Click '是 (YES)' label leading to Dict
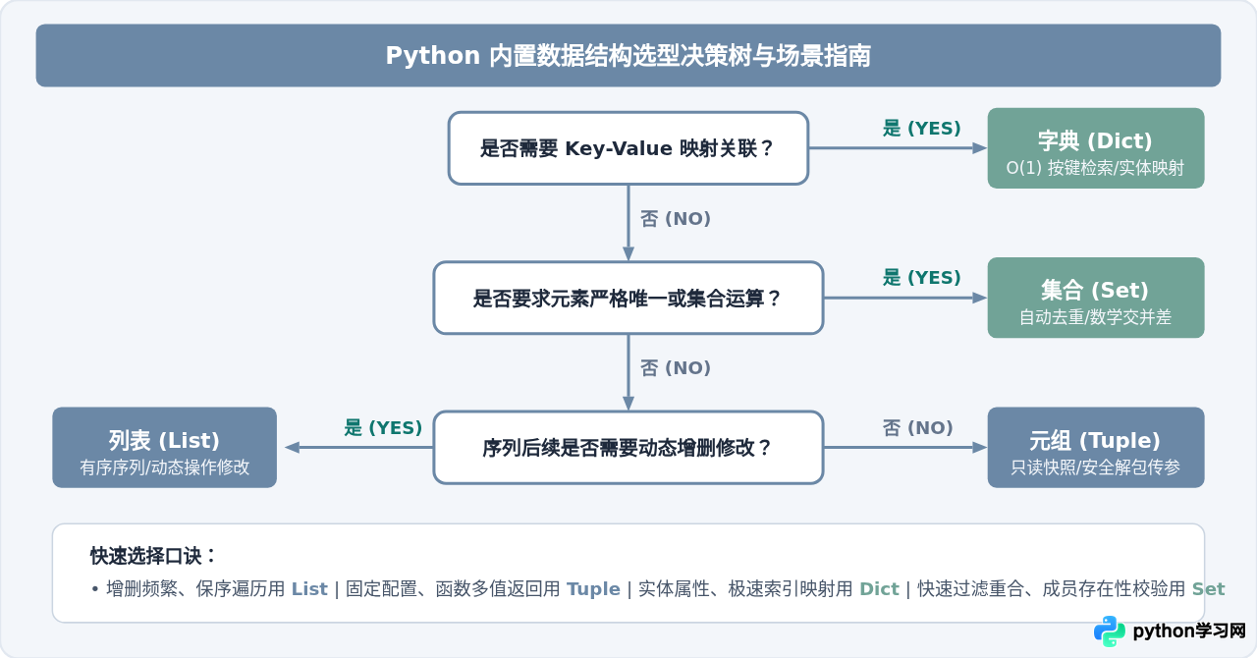 [x=921, y=128]
